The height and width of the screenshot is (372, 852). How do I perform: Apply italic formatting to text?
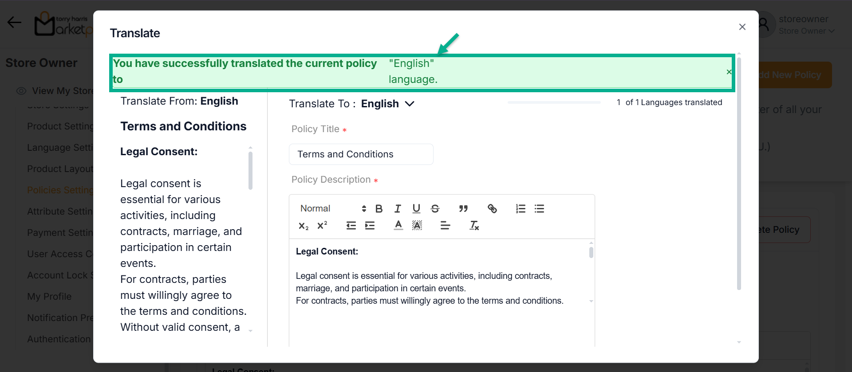[x=398, y=209]
